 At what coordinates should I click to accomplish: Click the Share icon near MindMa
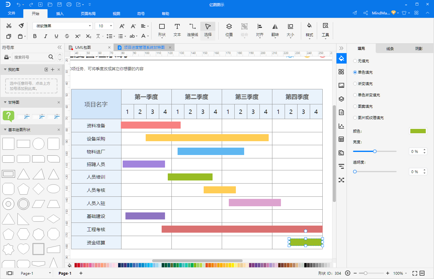tap(366, 13)
